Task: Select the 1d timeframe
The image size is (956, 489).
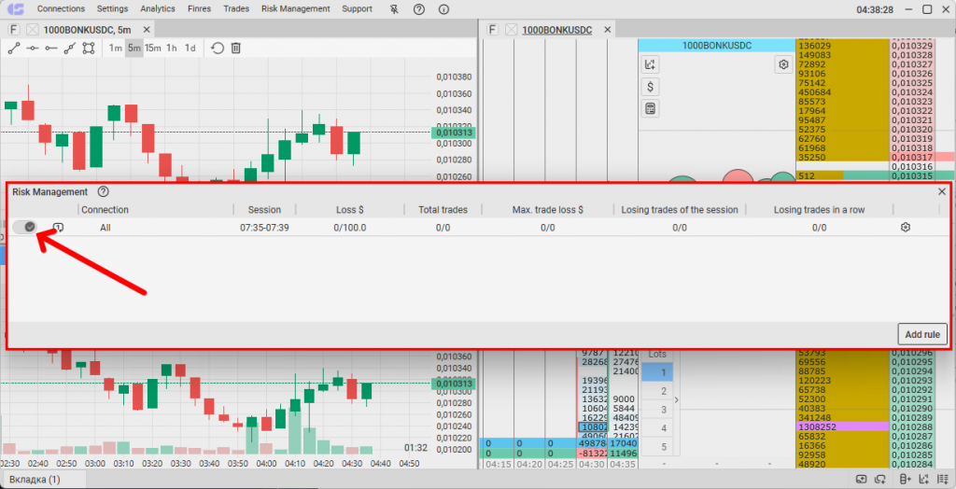Action: point(190,49)
